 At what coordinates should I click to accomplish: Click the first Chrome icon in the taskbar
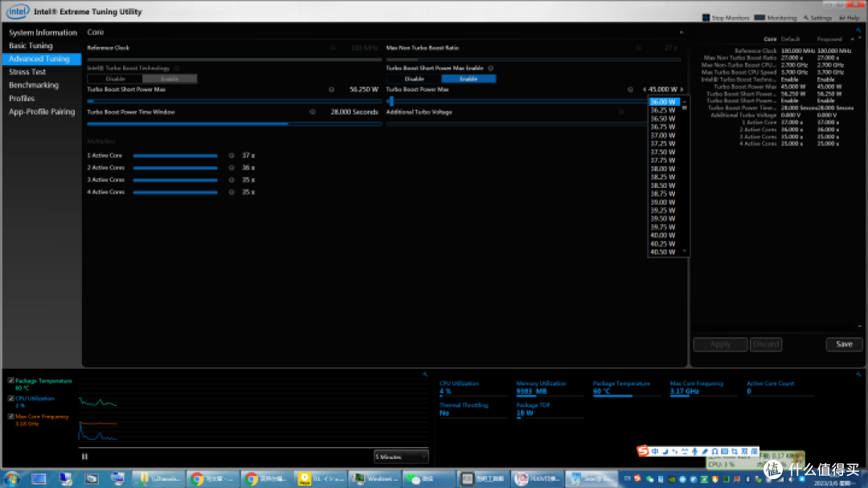[197, 478]
